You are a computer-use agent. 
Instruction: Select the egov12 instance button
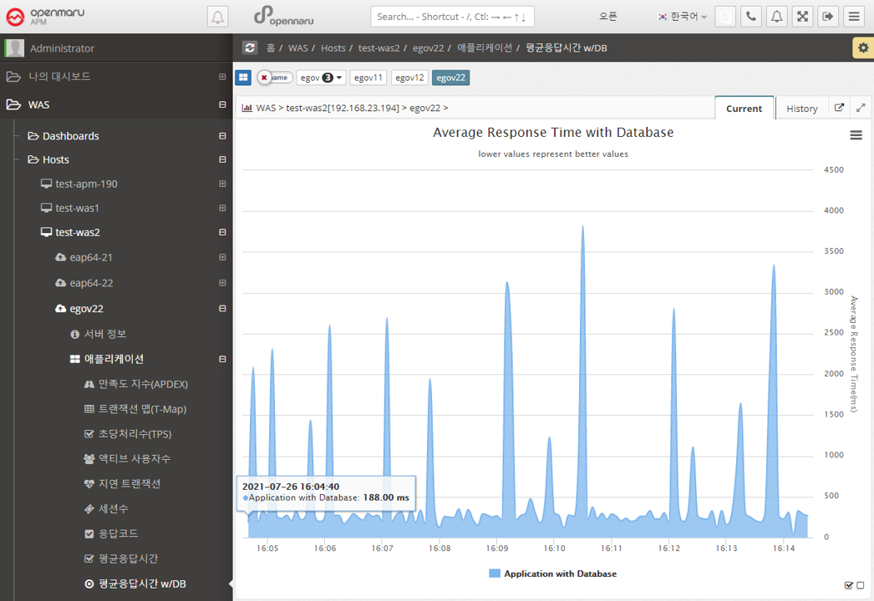(x=409, y=78)
